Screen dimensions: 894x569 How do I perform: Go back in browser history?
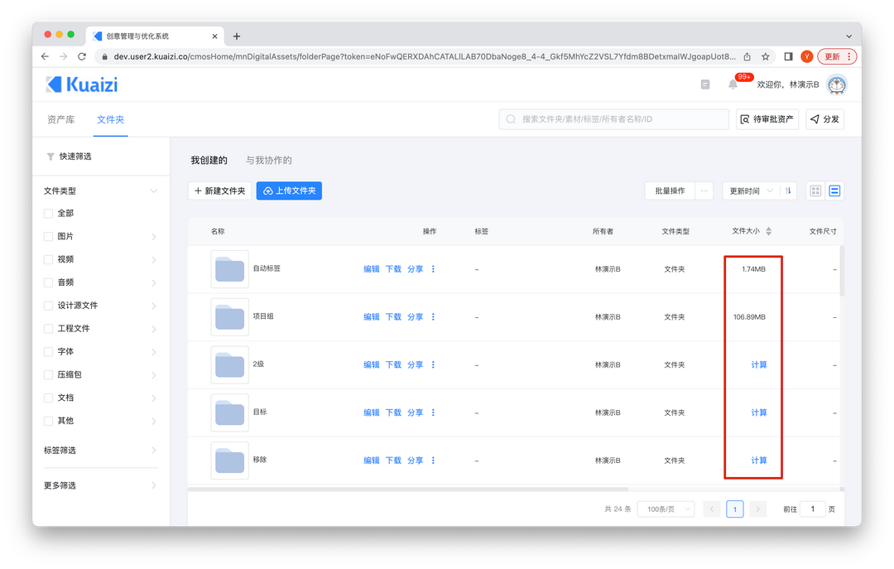pos(45,56)
